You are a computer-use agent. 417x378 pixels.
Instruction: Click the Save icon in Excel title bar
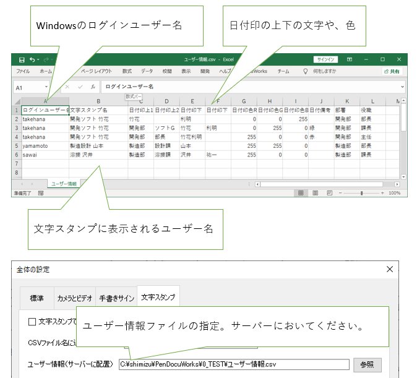tap(22, 60)
